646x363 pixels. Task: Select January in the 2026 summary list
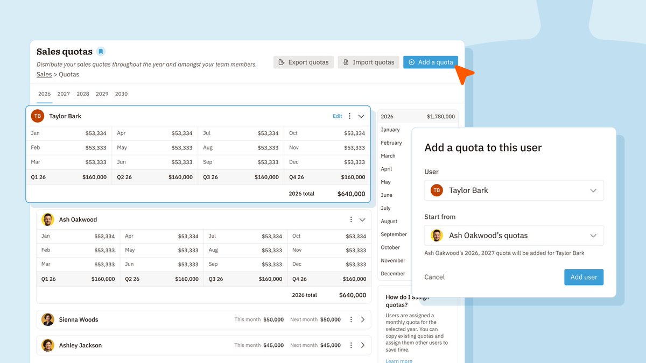pyautogui.click(x=390, y=130)
